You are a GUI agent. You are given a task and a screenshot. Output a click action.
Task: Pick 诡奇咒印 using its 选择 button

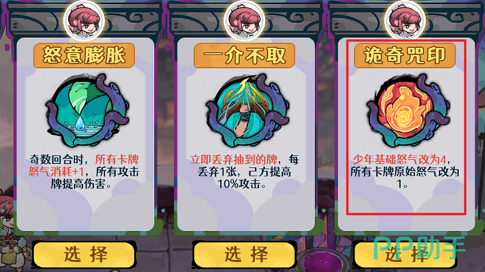(405, 254)
